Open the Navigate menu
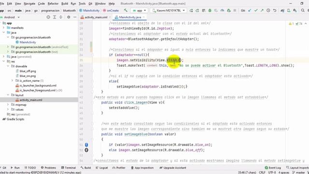The width and height of the screenshot is (309, 174). tap(29, 3)
